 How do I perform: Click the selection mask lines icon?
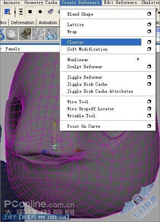(21, 12)
